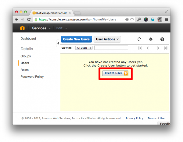Refresh the IAM users list

coord(139,39)
